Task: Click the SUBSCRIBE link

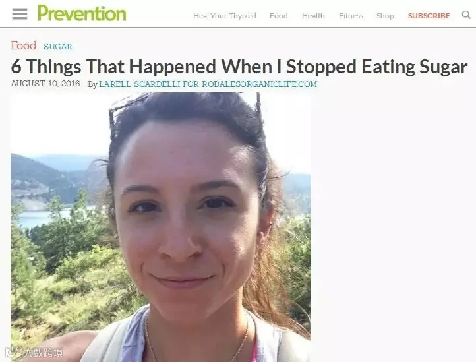Action: (429, 16)
